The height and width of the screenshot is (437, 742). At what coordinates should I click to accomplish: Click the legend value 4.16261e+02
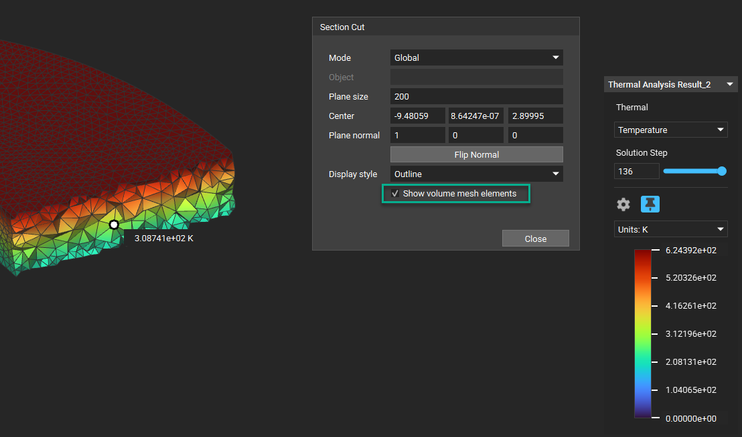691,306
